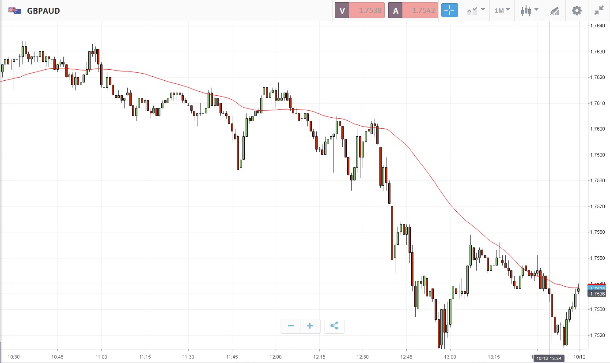Open the candlestick chart type dropdown
This screenshot has width=610, height=363.
(529, 11)
